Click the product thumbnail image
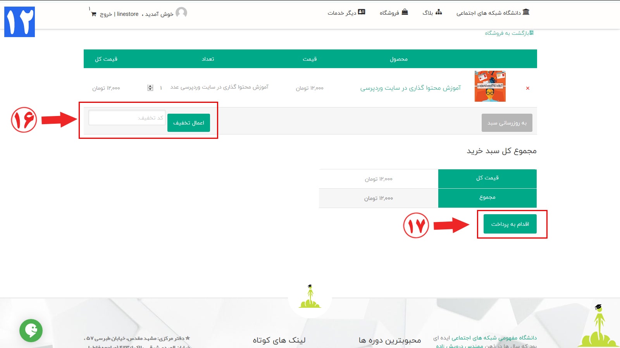620x348 pixels. [x=490, y=86]
